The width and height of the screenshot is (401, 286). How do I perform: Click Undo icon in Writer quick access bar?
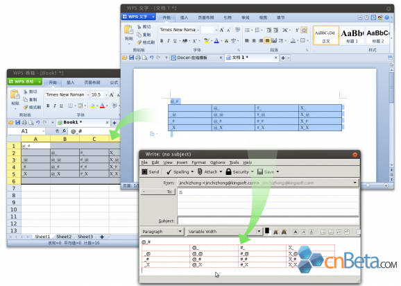tap(152, 58)
